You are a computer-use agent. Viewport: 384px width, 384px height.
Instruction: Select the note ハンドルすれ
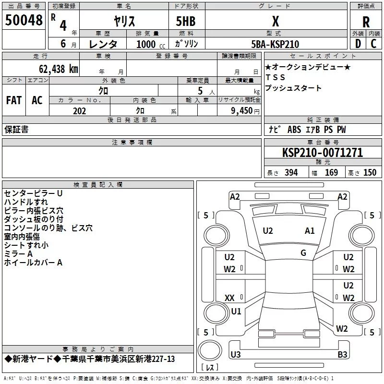(x=26, y=202)
